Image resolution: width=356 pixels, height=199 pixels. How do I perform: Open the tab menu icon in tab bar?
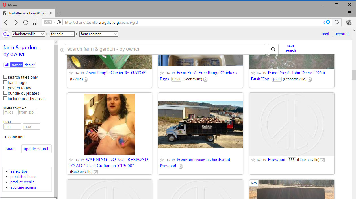pyautogui.click(x=349, y=13)
